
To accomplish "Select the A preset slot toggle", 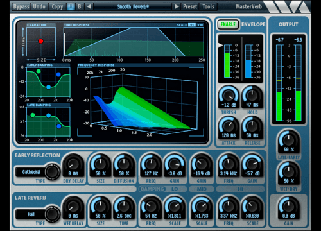I will 71,6.
